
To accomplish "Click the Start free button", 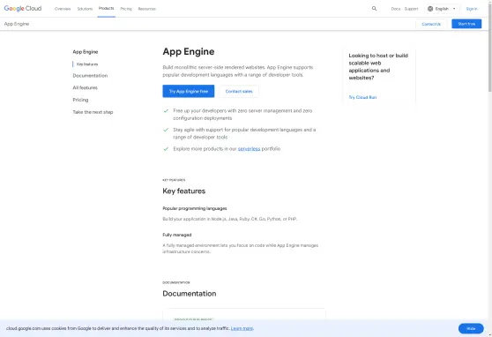I will (466, 24).
